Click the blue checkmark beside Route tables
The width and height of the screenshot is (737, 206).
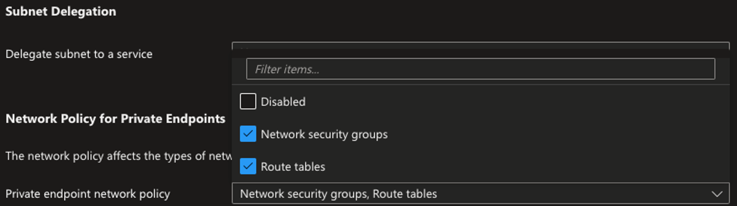248,167
